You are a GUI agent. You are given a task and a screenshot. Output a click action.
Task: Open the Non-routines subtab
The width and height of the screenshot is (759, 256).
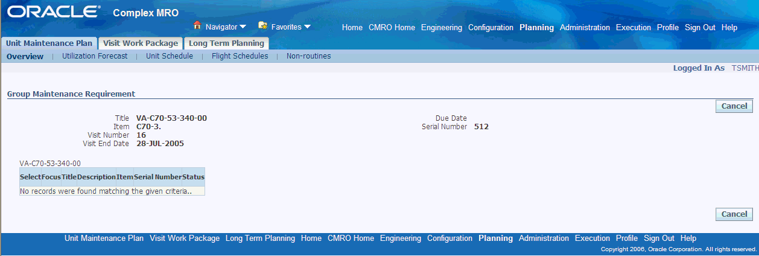[x=308, y=56]
